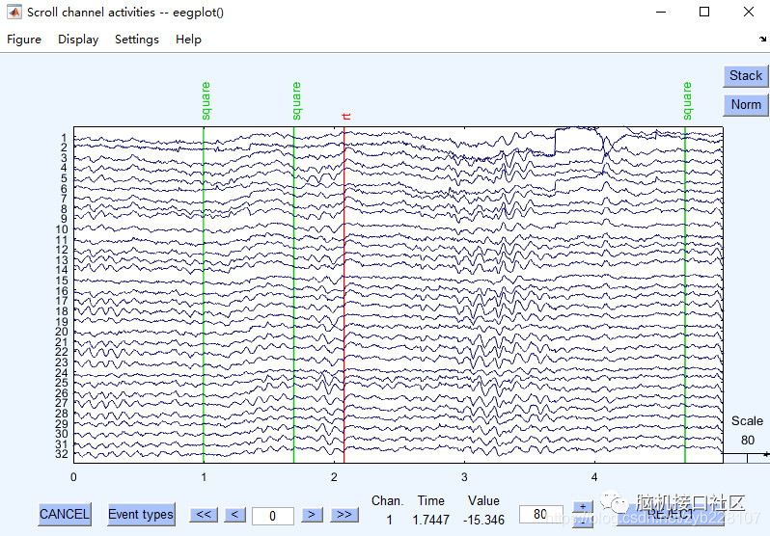The image size is (770, 536).
Task: Click the time position field showing 0
Action: point(272,516)
